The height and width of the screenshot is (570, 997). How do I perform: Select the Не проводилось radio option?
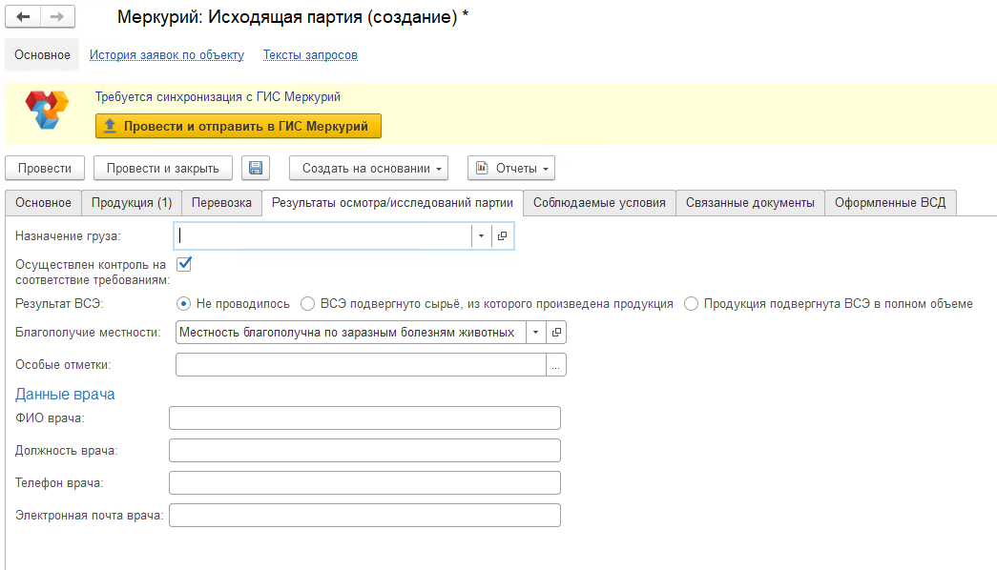click(184, 304)
